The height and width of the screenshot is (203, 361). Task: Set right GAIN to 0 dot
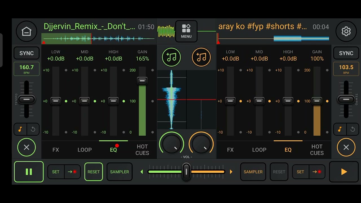(x=327, y=132)
